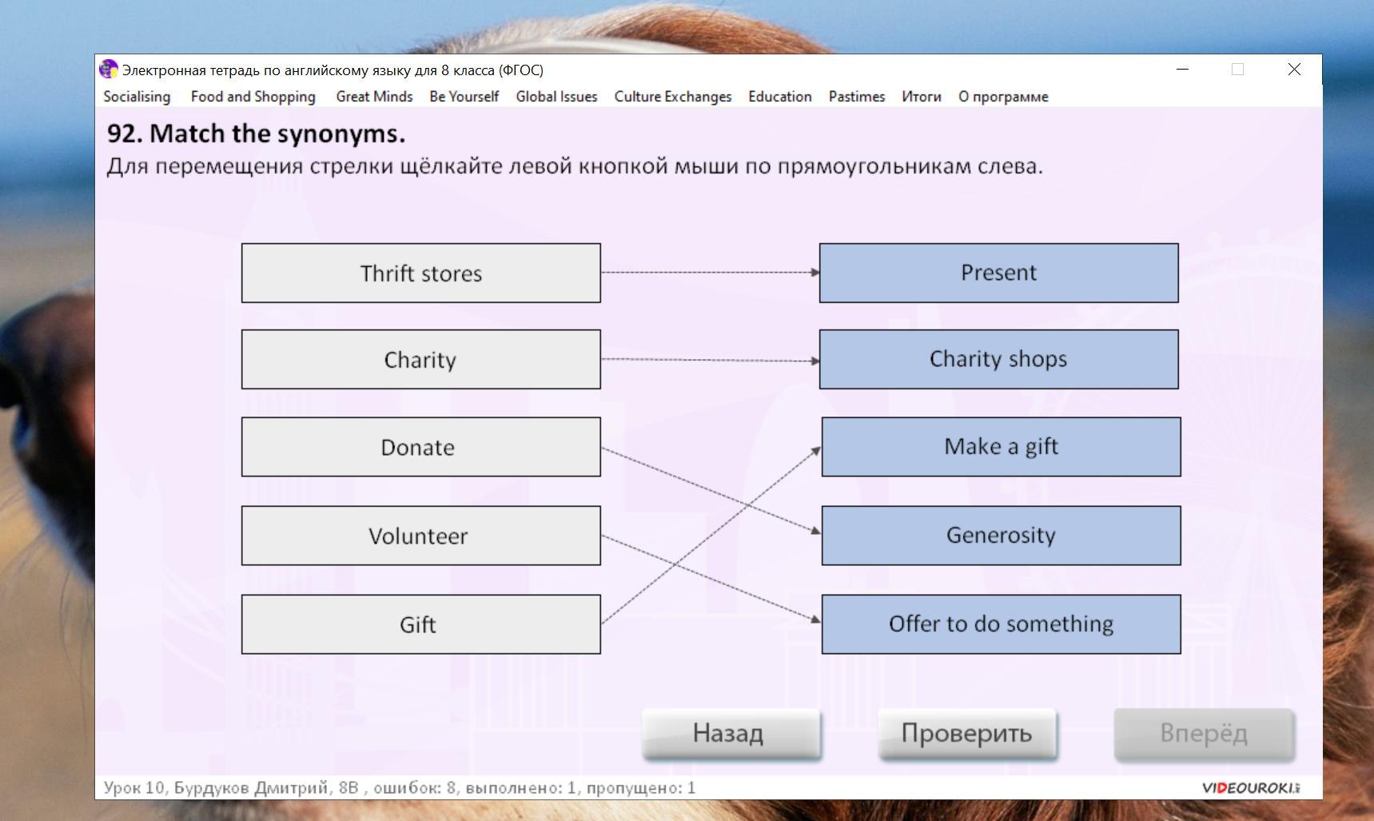The height and width of the screenshot is (821, 1374).
Task: Select the Charity shops answer box
Action: tap(998, 360)
